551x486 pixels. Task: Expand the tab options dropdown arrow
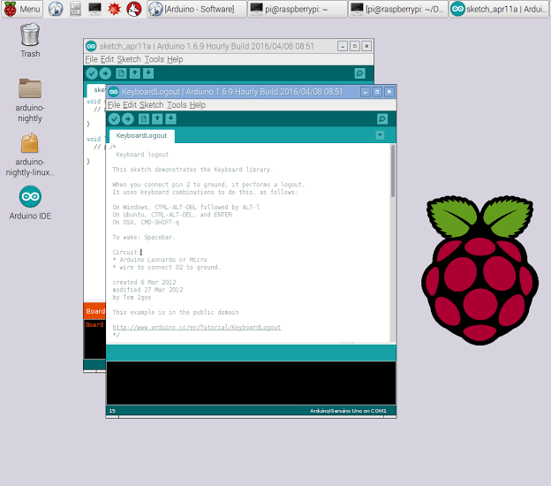(380, 135)
